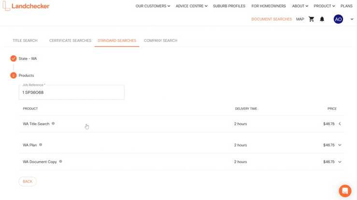Click the WA Title Search price $46.75
The image size is (357, 200).
point(329,124)
